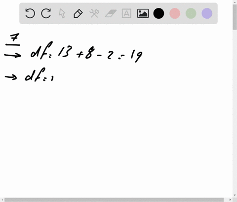Open the tools settings icon
237x202 pixels.
[x=94, y=13]
